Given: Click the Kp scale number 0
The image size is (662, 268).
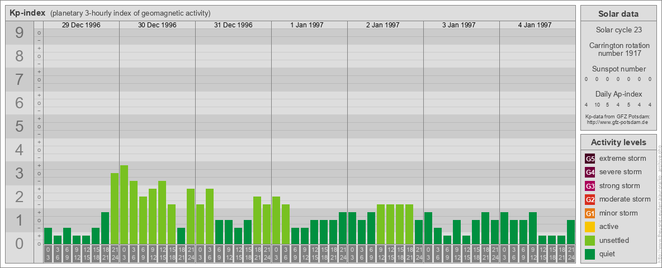Looking at the screenshot, I should point(20,243).
